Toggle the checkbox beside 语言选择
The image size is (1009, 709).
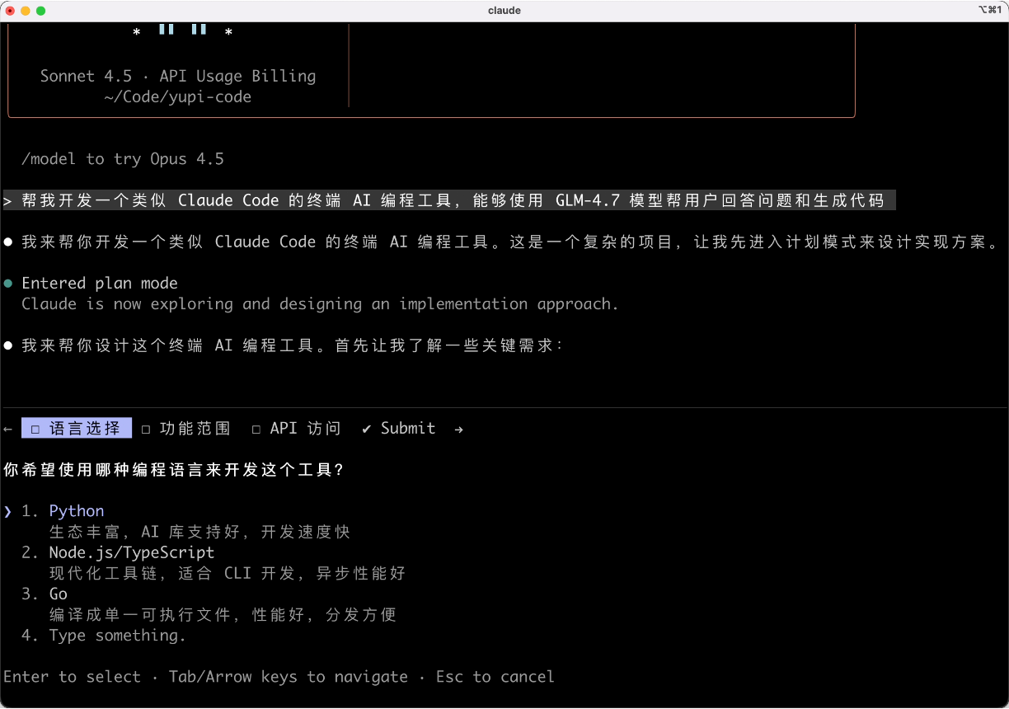click(x=35, y=429)
